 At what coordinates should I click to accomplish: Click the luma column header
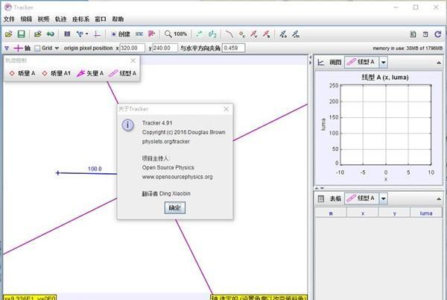426,213
